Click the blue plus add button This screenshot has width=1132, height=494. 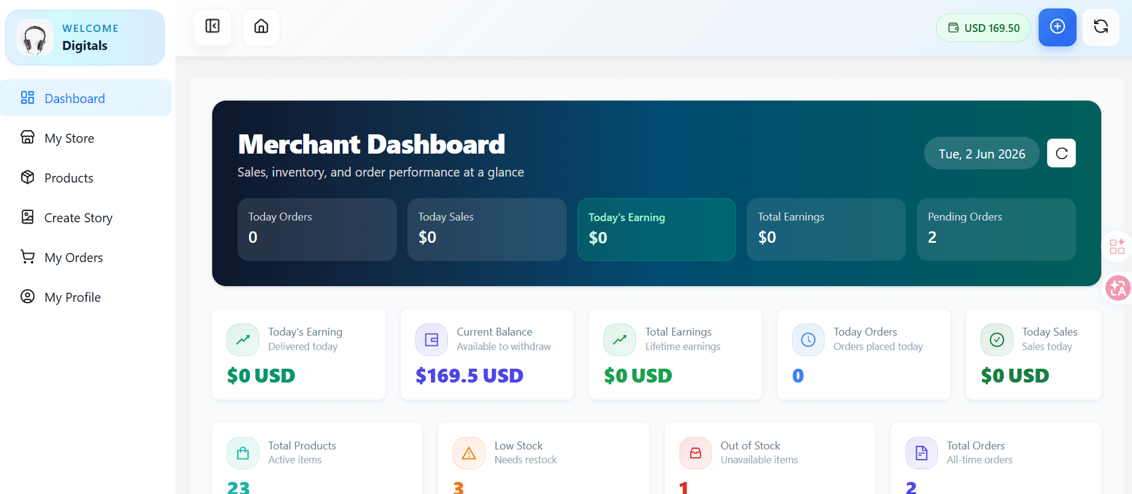(x=1057, y=27)
